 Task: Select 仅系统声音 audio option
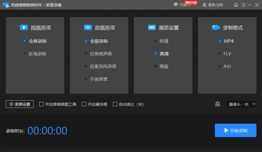pyautogui.click(x=98, y=54)
